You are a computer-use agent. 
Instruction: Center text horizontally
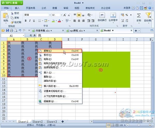pyautogui.click(x=79, y=21)
